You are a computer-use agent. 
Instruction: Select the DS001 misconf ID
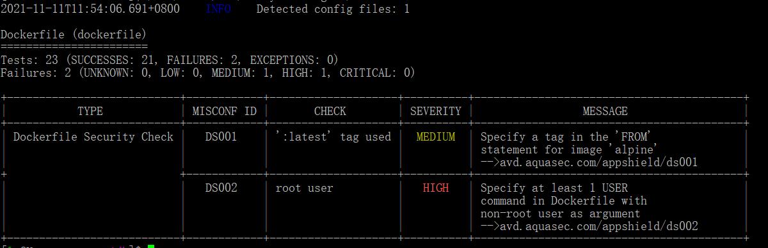point(221,137)
